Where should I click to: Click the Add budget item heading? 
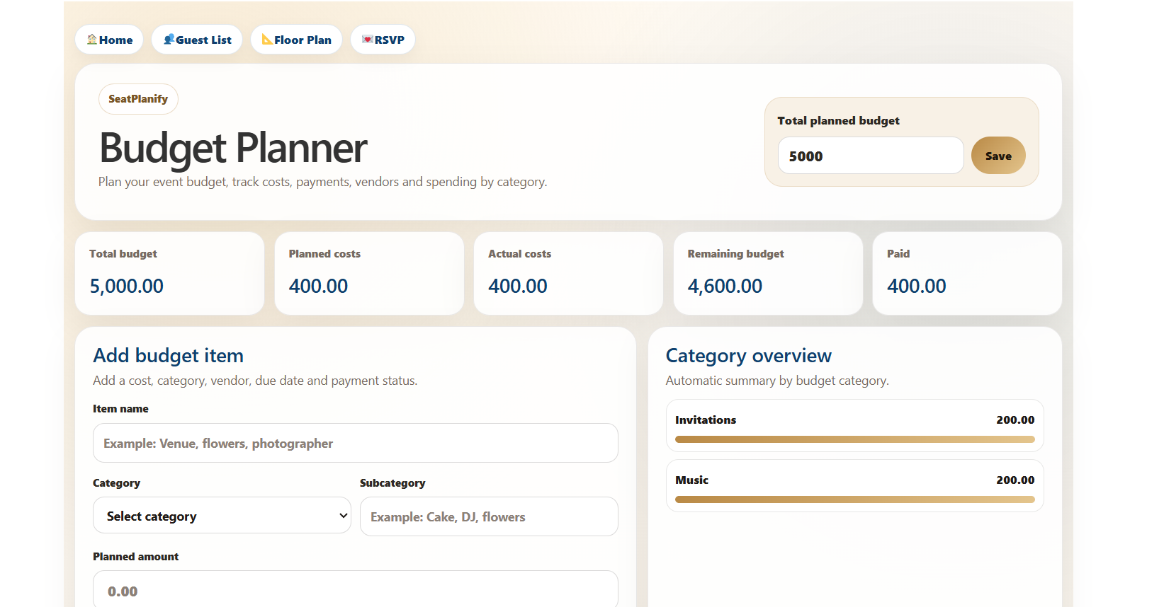click(x=169, y=355)
